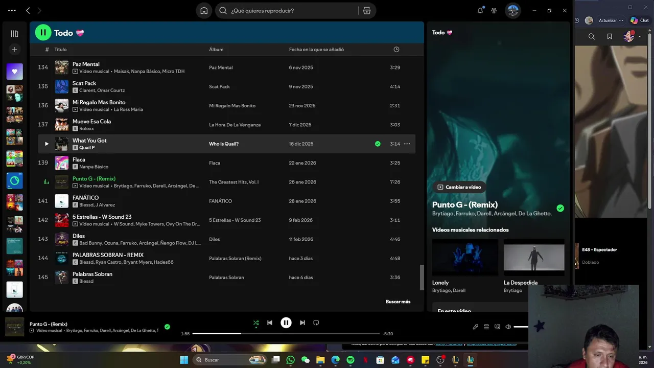
Task: Click Mi Regalo Mas Bonito cover thumbnail
Action: 62,106
